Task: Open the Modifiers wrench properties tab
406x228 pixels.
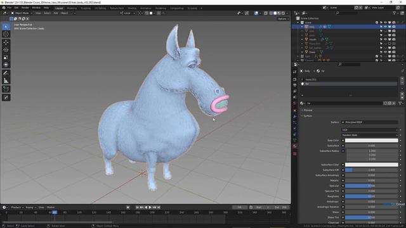Action: tap(294, 117)
